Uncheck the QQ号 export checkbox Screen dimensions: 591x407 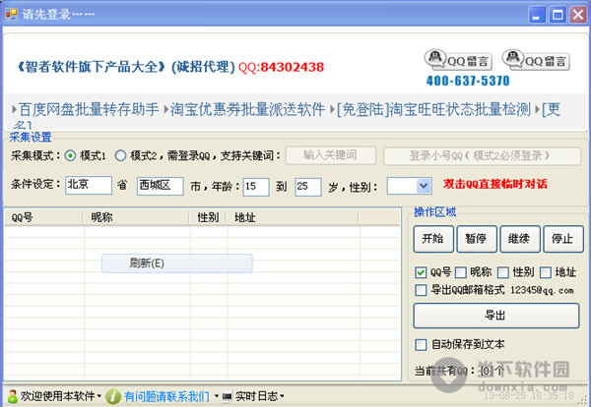421,272
